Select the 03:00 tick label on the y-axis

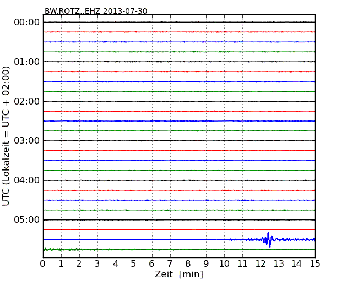[x=26, y=141]
